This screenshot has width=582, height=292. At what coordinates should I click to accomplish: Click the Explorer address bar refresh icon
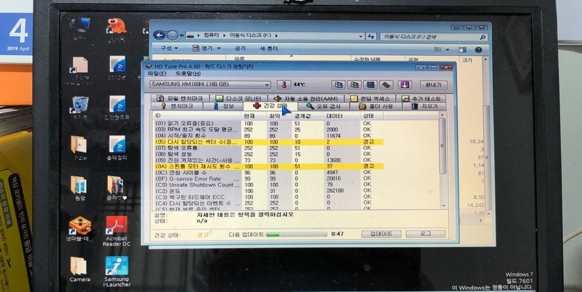coord(371,36)
